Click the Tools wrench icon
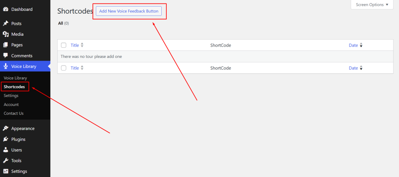This screenshot has height=177, width=399. coord(5,161)
